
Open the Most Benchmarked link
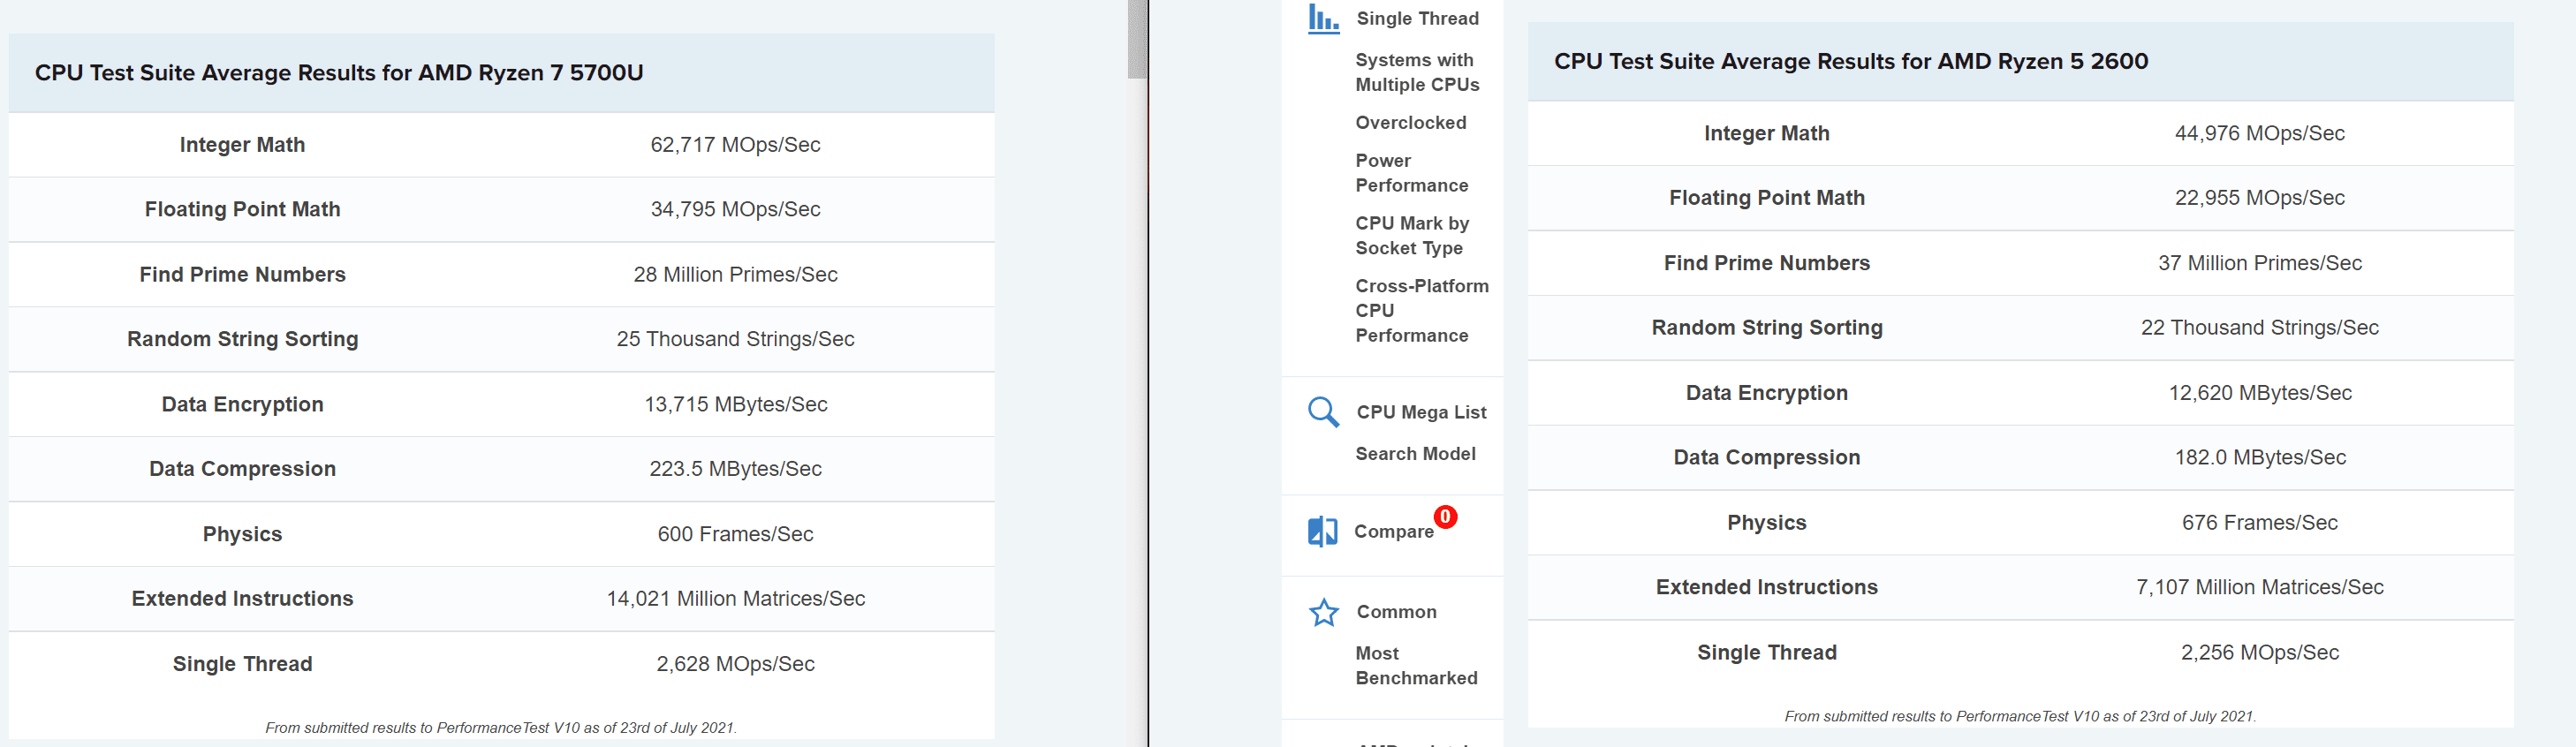tap(1416, 666)
